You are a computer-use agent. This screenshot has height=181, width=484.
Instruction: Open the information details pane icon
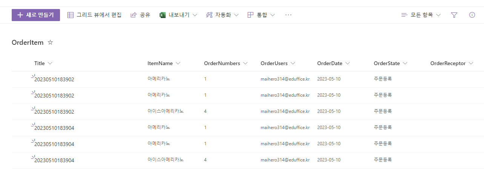[x=472, y=15]
